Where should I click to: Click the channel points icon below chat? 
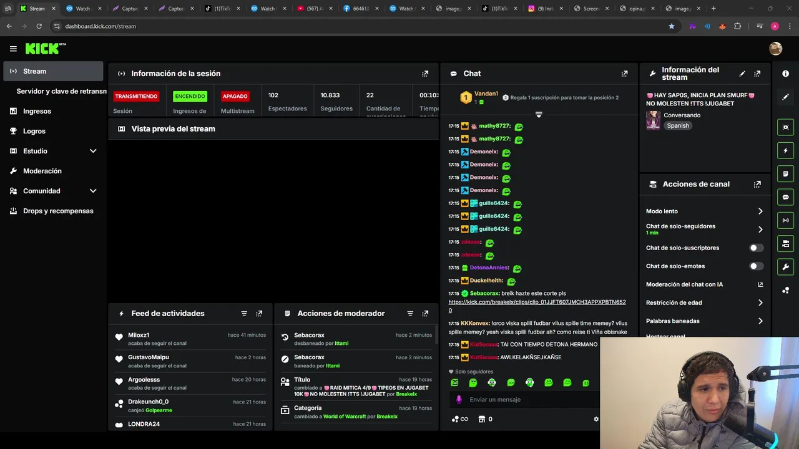tap(456, 419)
